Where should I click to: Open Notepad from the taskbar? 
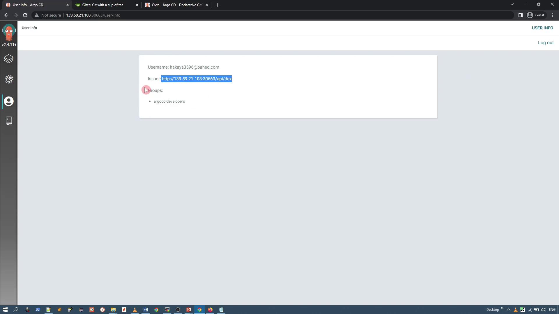pos(221,310)
